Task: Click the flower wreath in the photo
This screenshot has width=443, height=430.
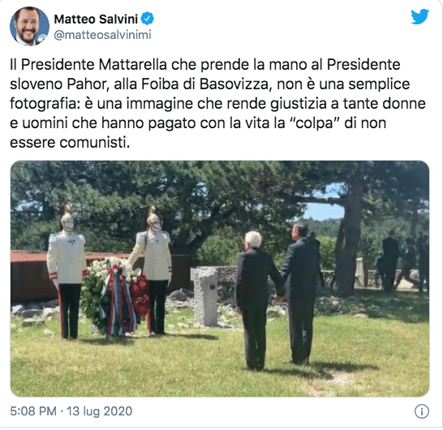Action: point(115,297)
